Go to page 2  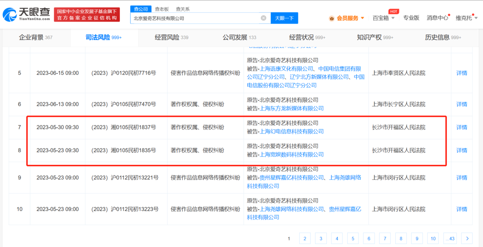click(305, 238)
